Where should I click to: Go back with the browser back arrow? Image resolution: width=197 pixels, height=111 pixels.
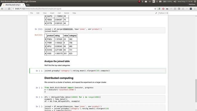[x=2, y=9]
